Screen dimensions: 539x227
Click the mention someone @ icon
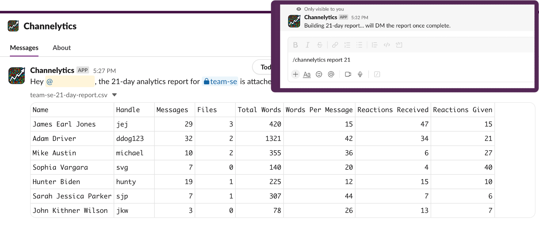coord(331,74)
